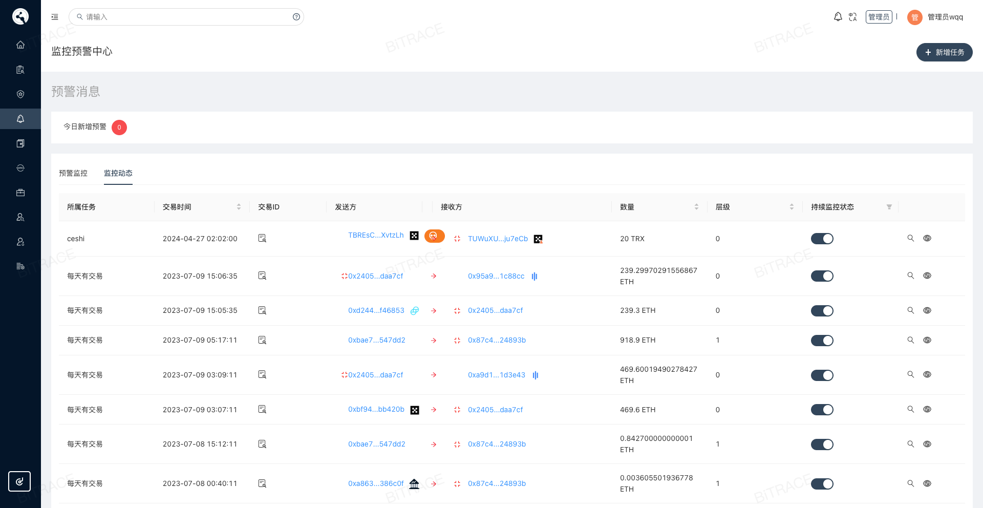
Task: Toggle monitoring switch for ceshi row
Action: (822, 239)
